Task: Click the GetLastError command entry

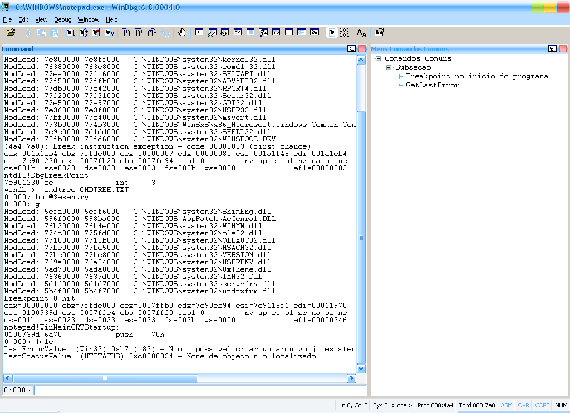Action: pyautogui.click(x=432, y=85)
